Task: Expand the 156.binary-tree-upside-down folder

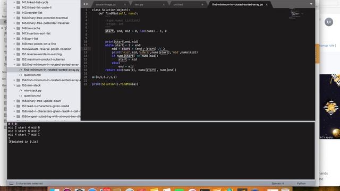Action: pos(14,101)
